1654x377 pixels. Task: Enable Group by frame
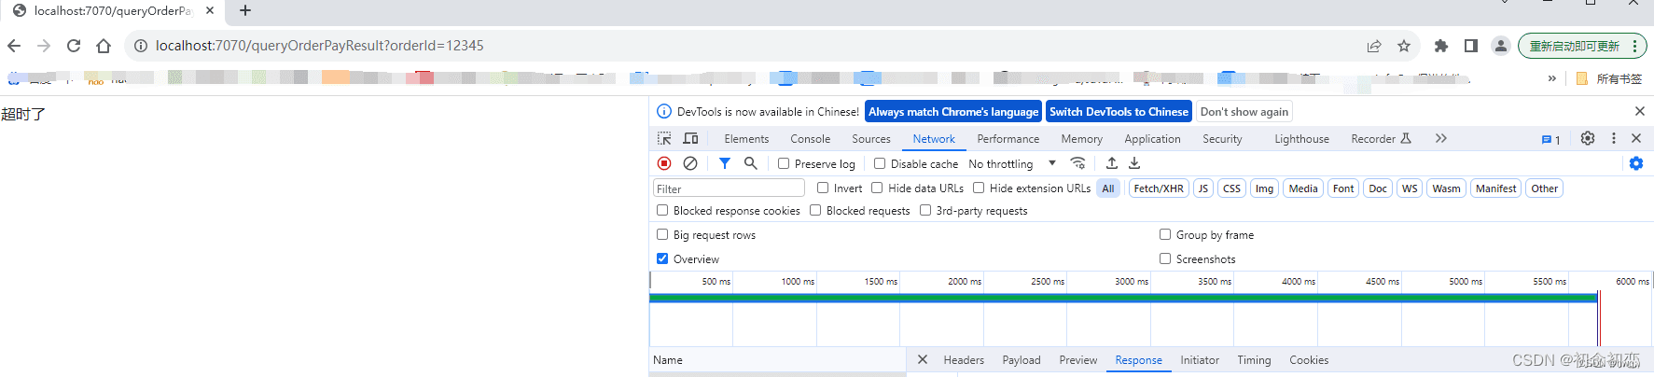pos(1165,234)
